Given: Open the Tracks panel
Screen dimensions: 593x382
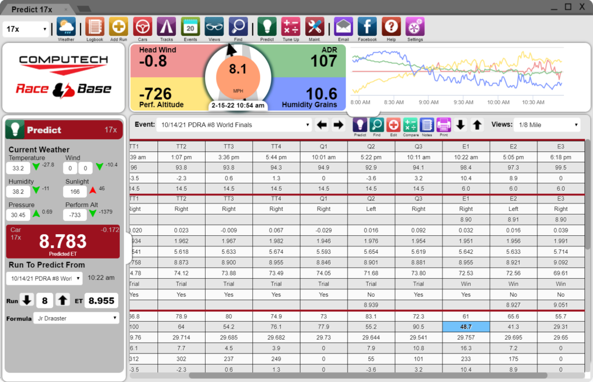Looking at the screenshot, I should pyautogui.click(x=166, y=26).
